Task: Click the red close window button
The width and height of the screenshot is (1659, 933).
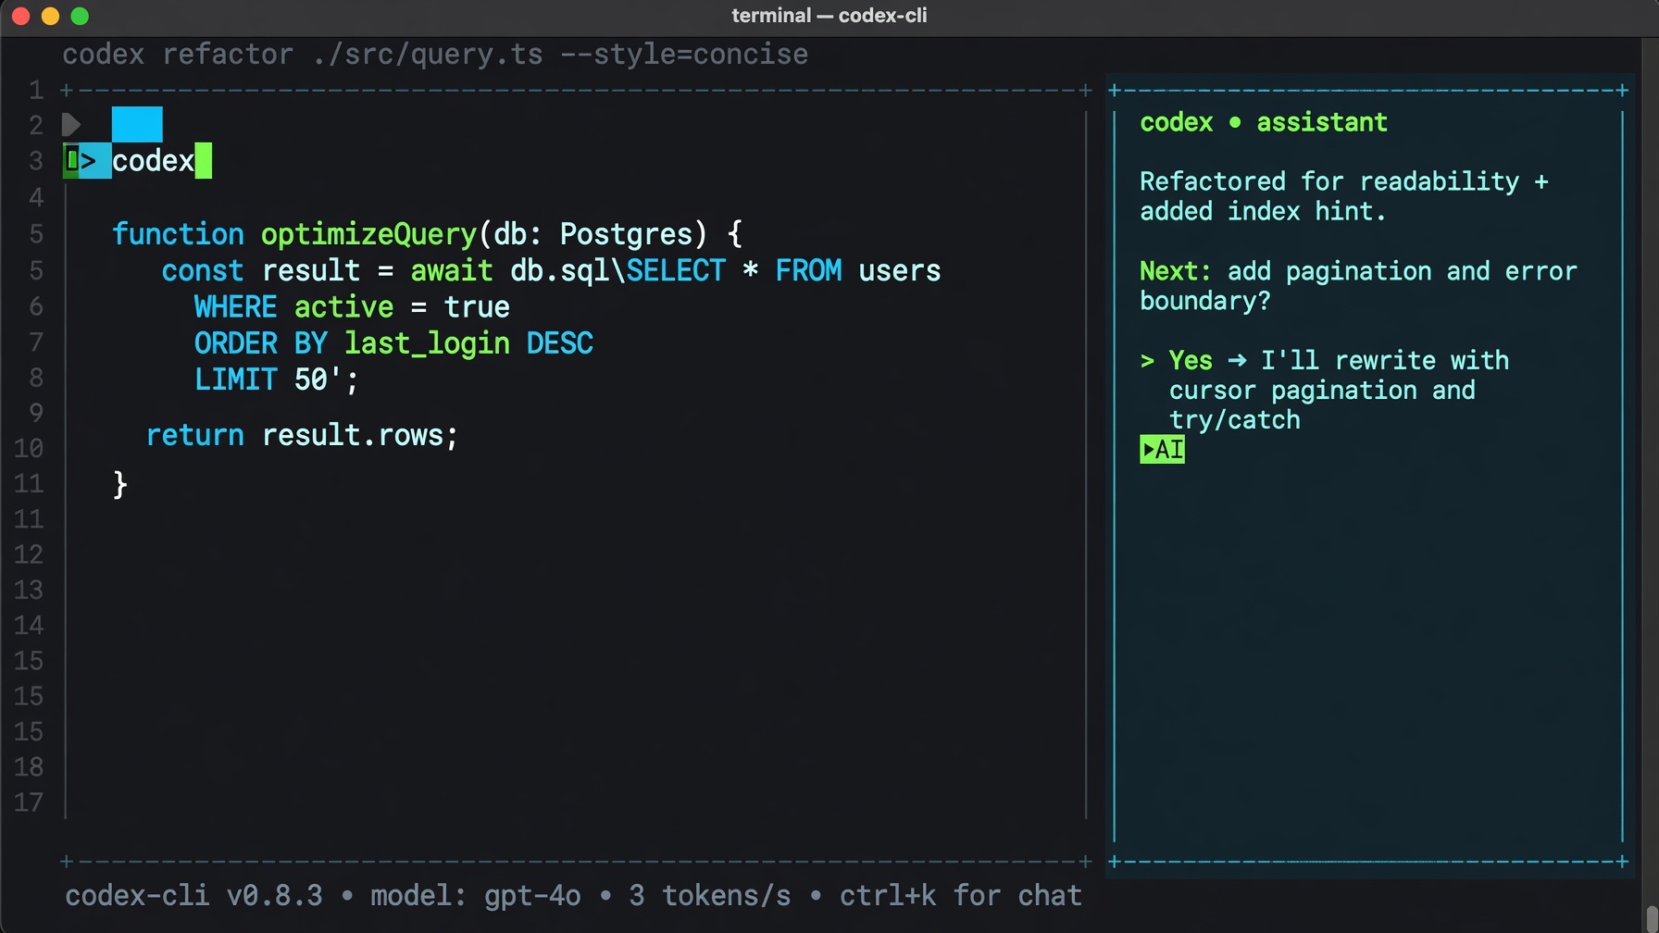Action: click(x=20, y=16)
